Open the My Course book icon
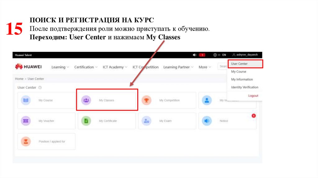318x178 pixels. (26, 100)
